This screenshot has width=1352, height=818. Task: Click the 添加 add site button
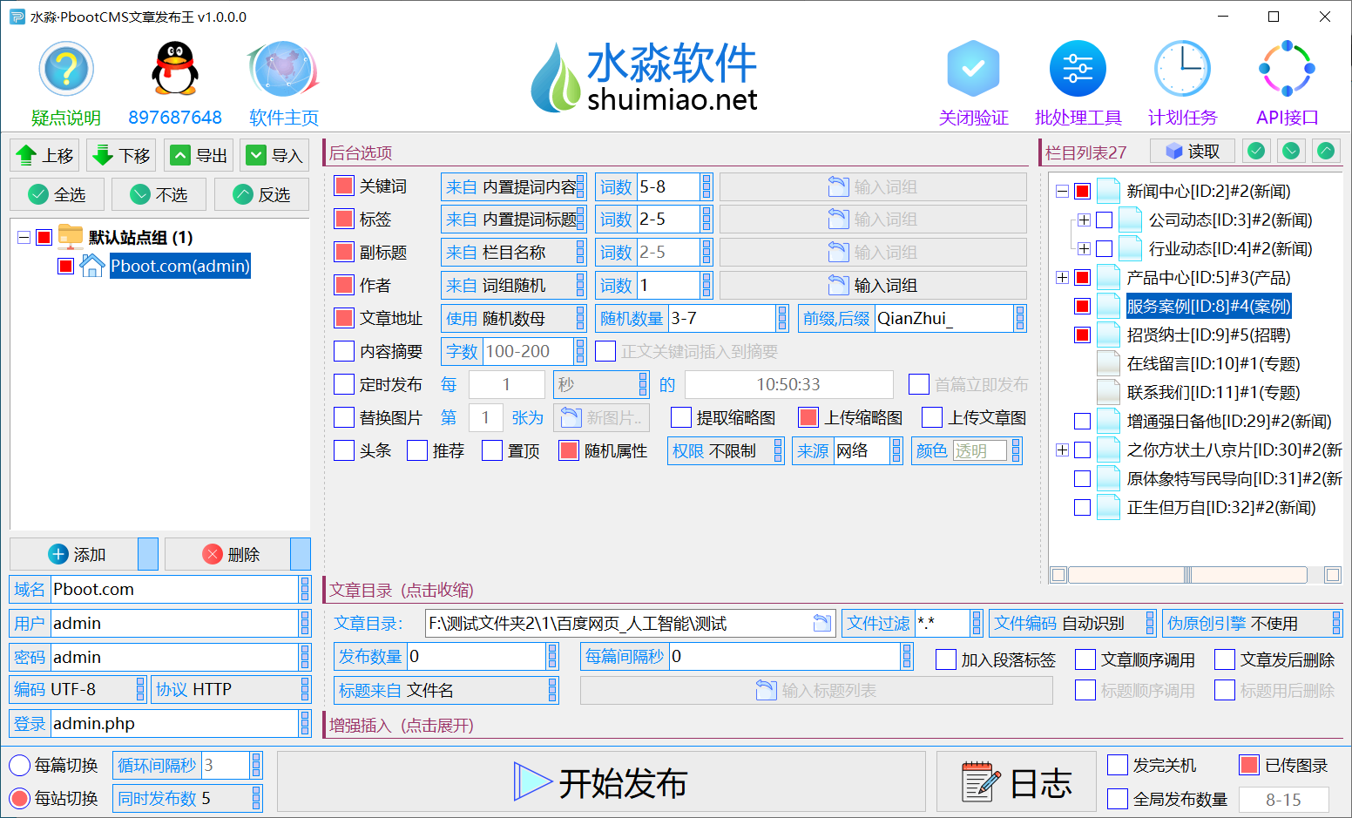[74, 554]
